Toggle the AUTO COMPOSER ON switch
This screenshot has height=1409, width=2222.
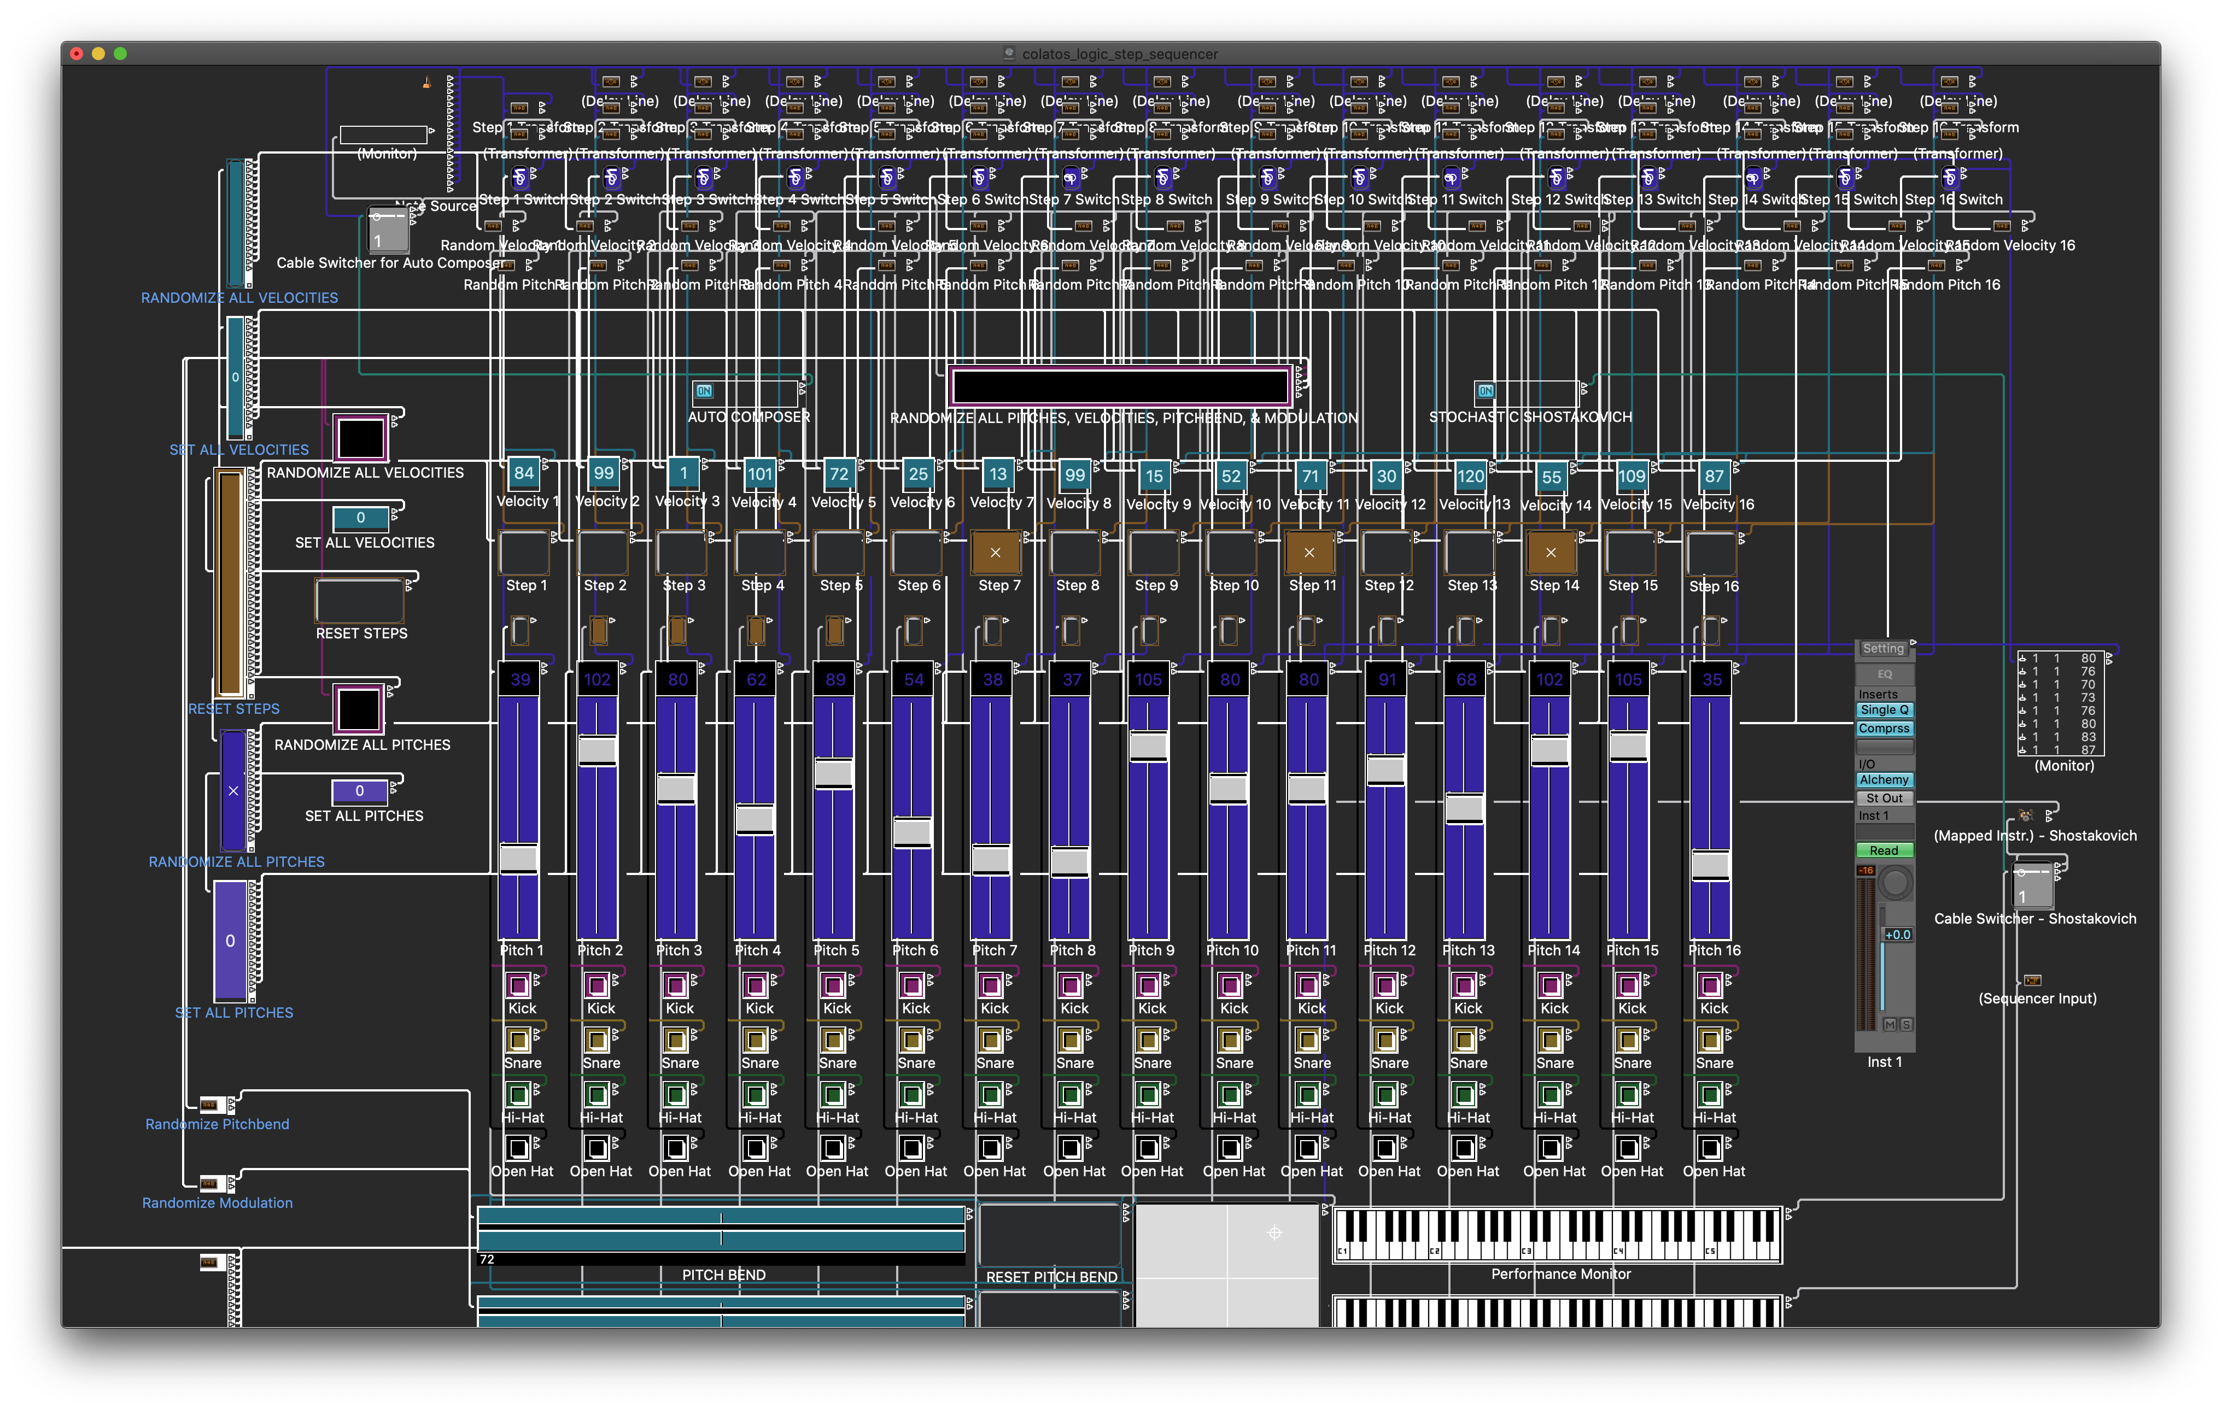click(704, 391)
